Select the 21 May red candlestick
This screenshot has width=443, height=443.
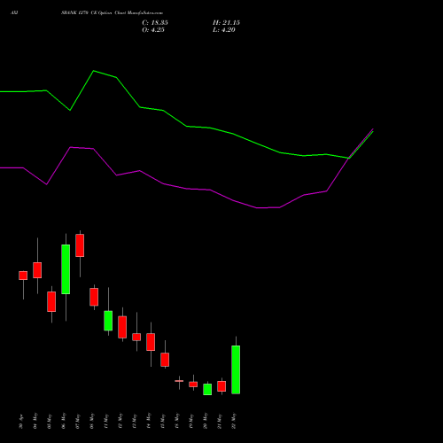(x=221, y=386)
